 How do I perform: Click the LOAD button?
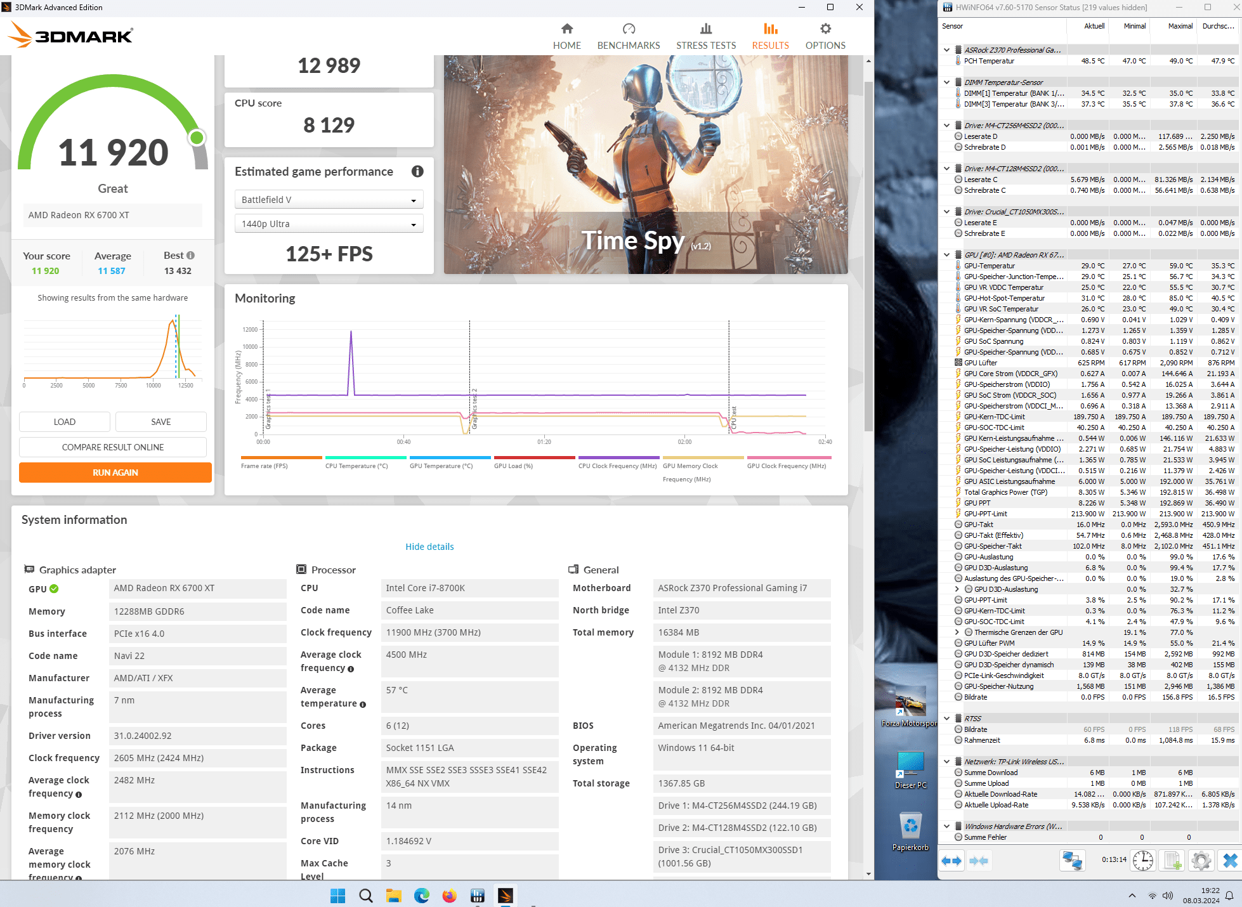pyautogui.click(x=65, y=422)
